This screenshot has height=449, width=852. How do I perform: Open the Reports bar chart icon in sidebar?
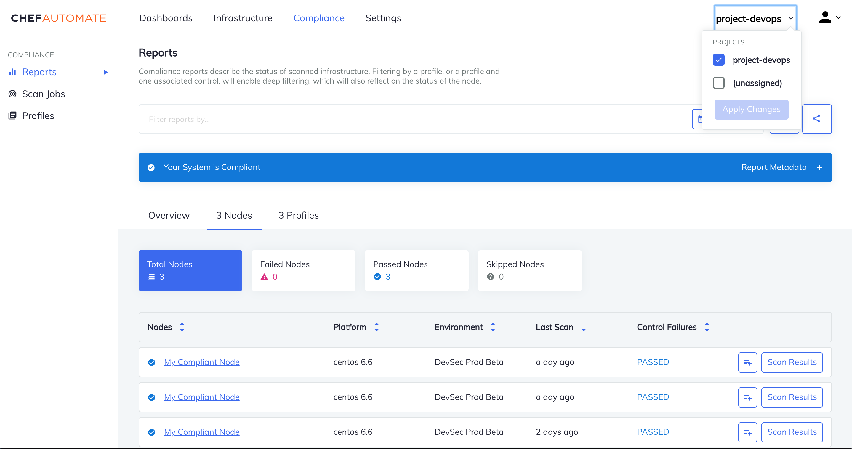(x=12, y=72)
